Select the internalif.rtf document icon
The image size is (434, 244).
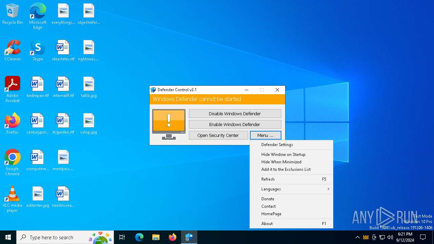(63, 87)
